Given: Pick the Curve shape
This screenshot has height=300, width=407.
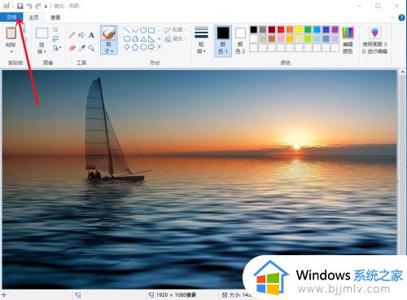Looking at the screenshot, I should [135, 30].
